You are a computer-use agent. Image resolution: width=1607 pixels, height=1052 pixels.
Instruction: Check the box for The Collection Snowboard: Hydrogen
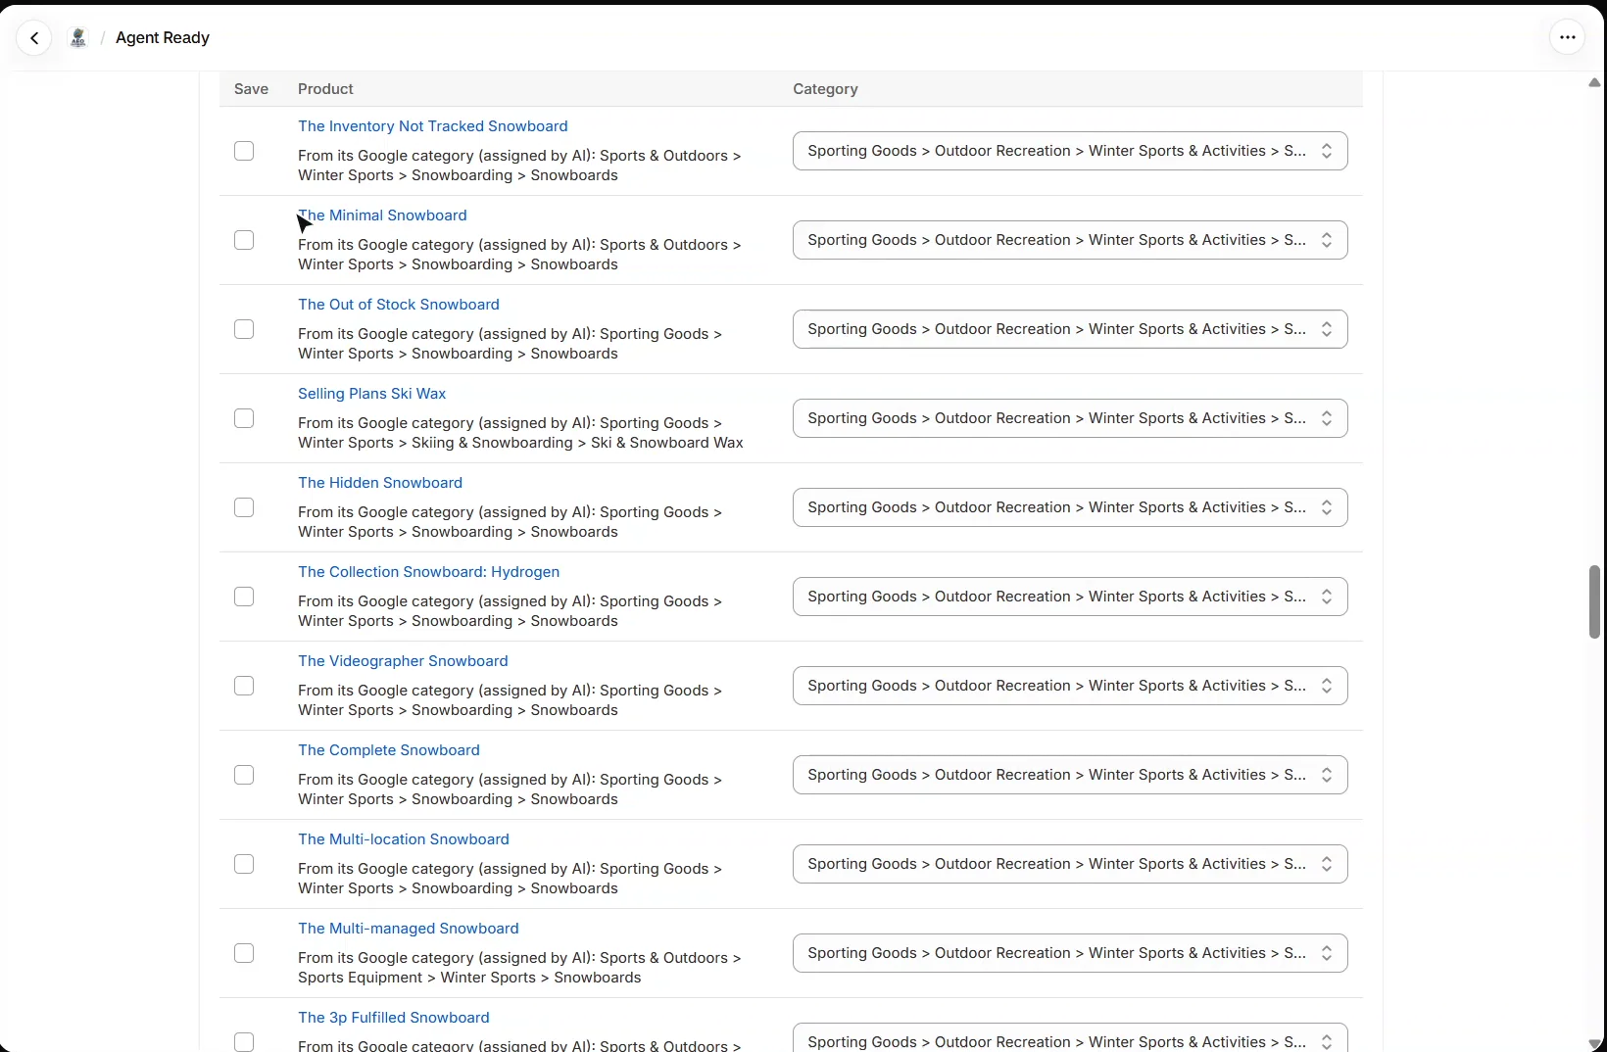[244, 597]
